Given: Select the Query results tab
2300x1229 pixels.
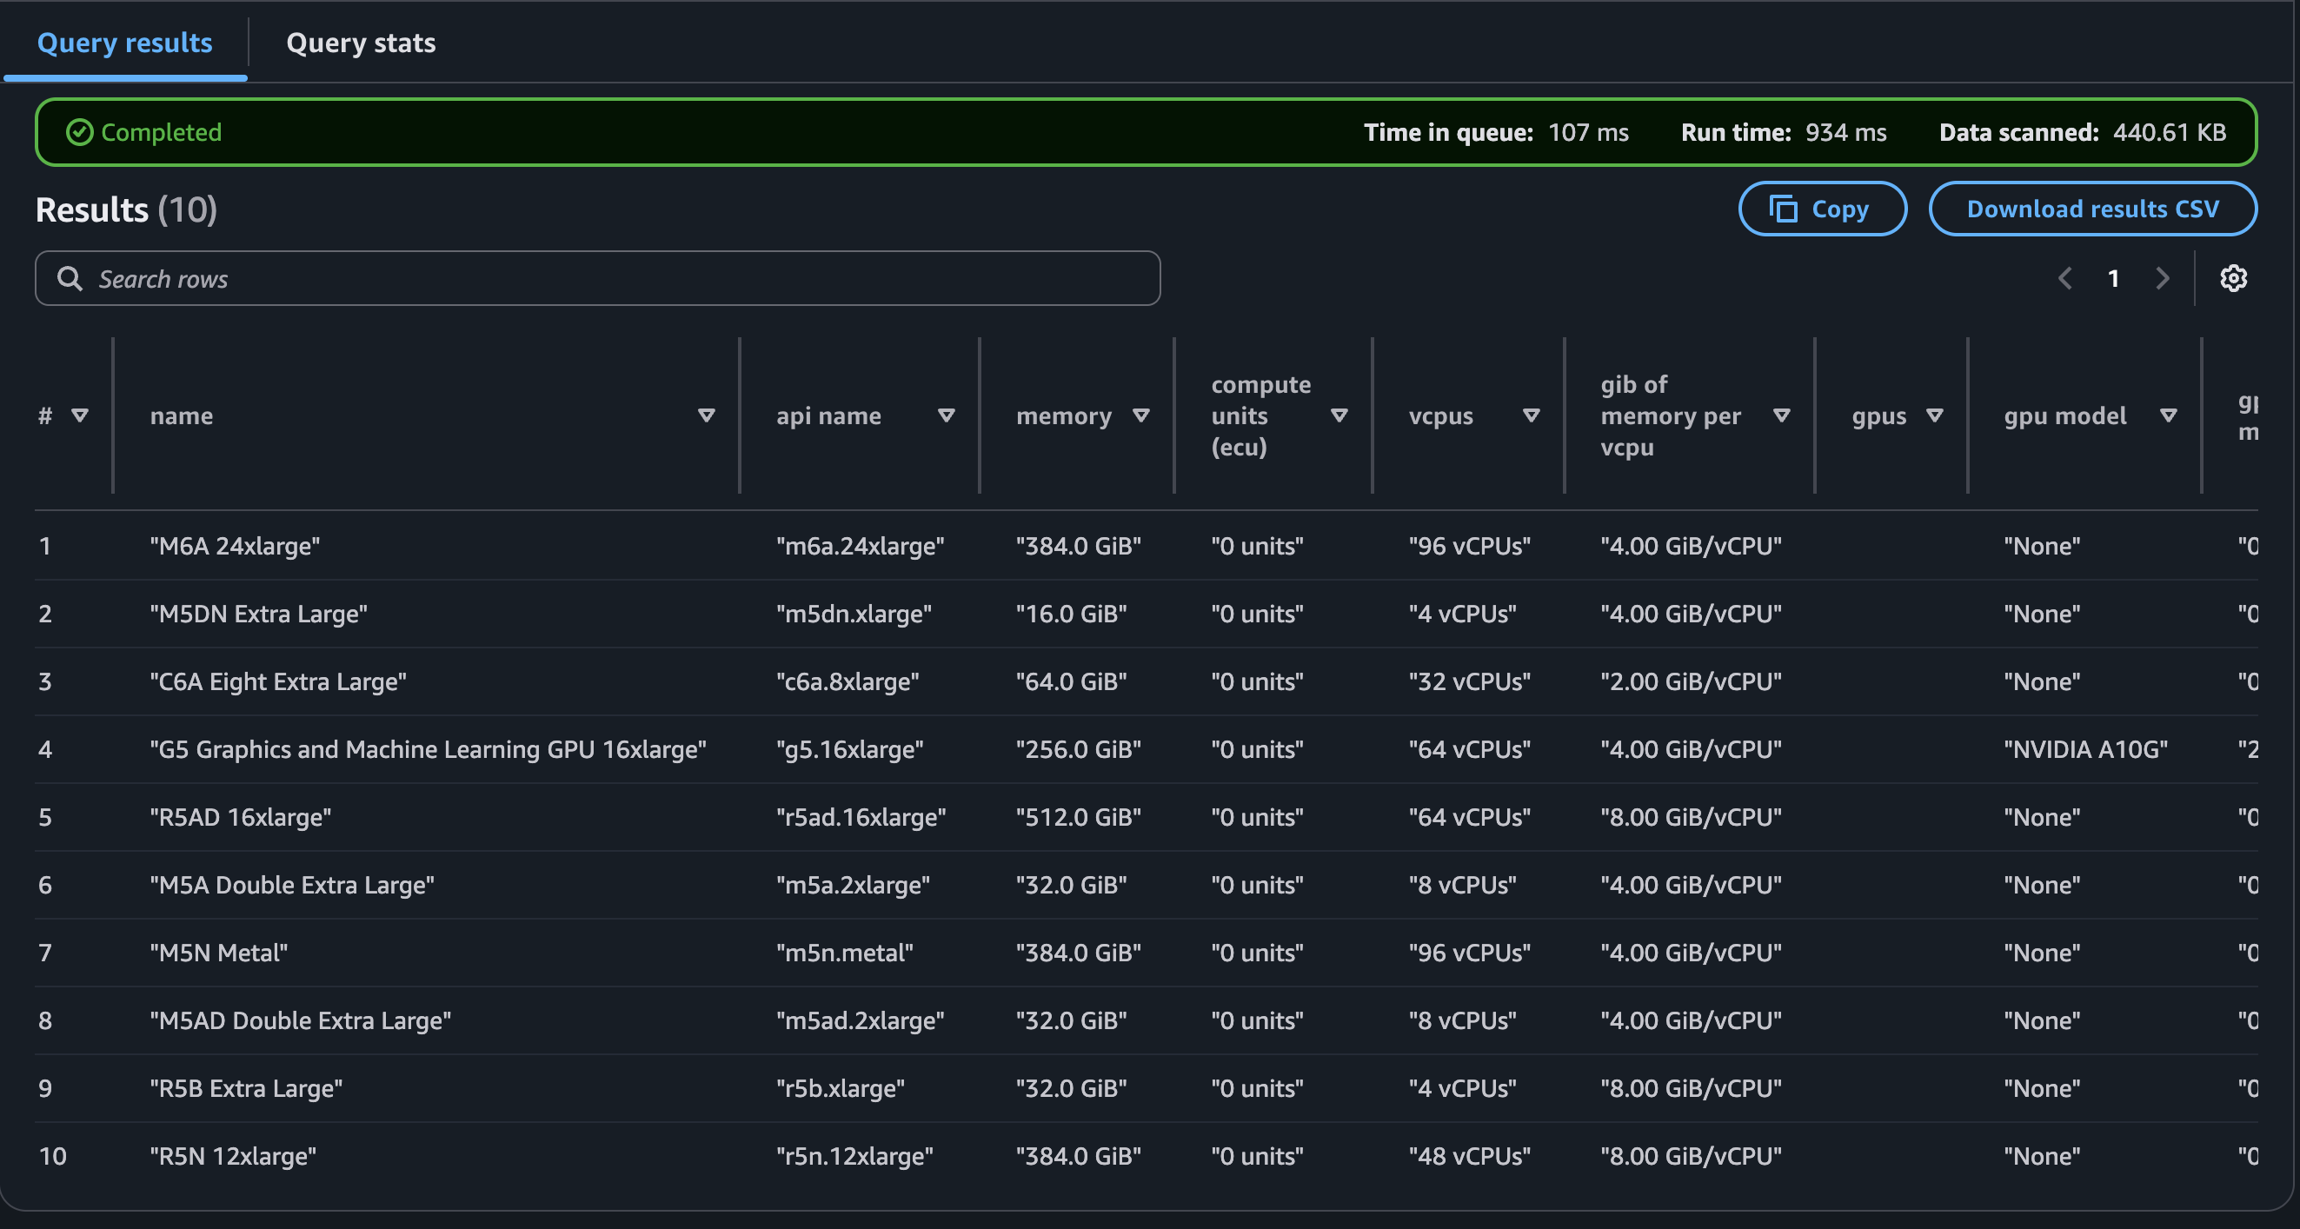Looking at the screenshot, I should (x=125, y=43).
